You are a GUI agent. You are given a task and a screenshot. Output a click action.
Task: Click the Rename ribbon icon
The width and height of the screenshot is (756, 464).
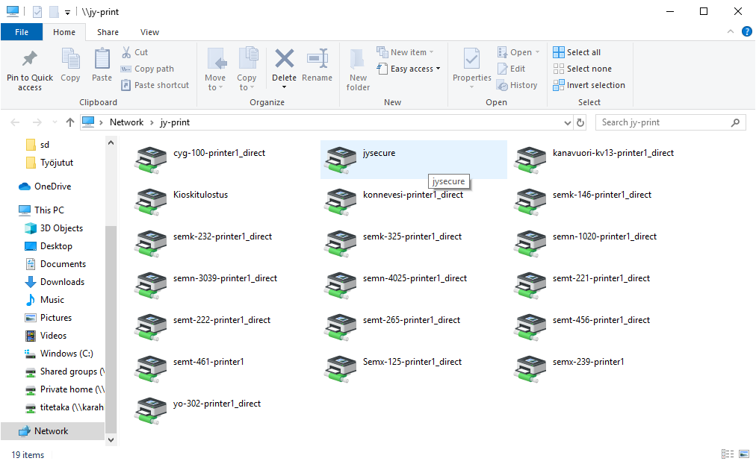point(317,60)
